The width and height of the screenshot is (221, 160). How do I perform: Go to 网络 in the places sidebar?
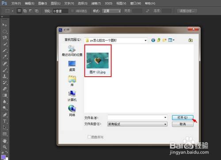72,111
